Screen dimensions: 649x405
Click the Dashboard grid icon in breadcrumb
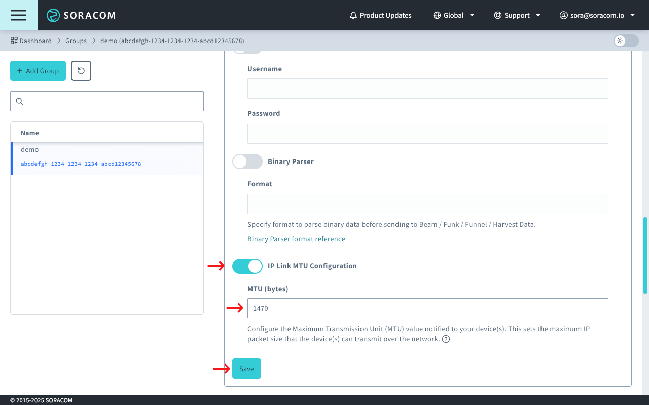pos(14,40)
